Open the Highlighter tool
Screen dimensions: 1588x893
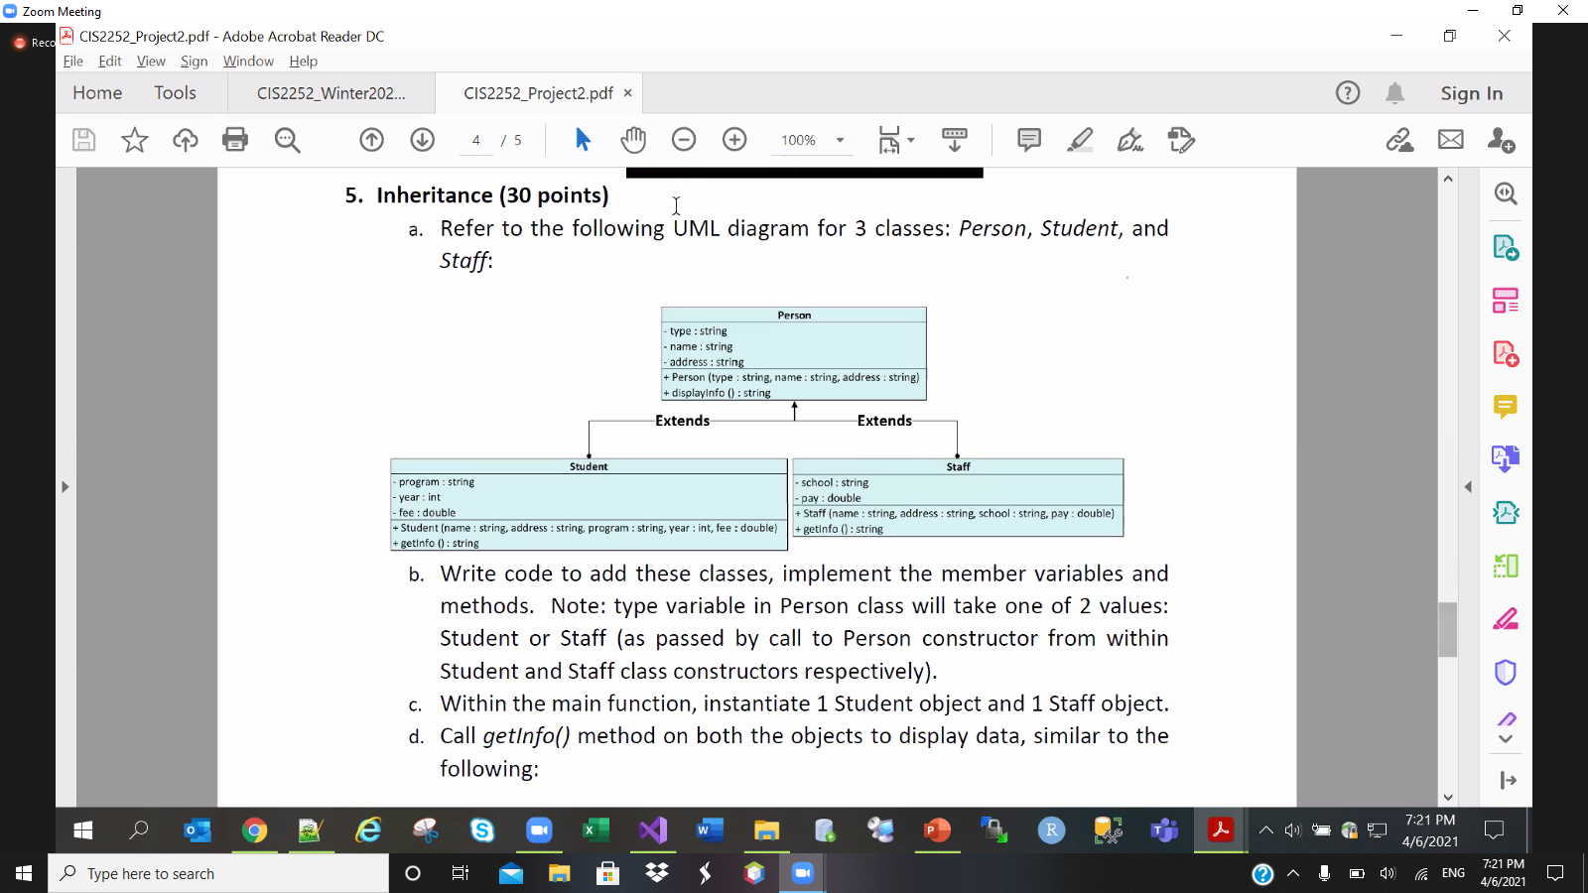click(x=1081, y=140)
